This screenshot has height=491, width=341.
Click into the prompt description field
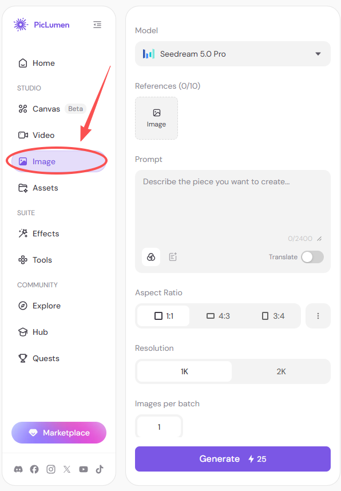pyautogui.click(x=233, y=207)
